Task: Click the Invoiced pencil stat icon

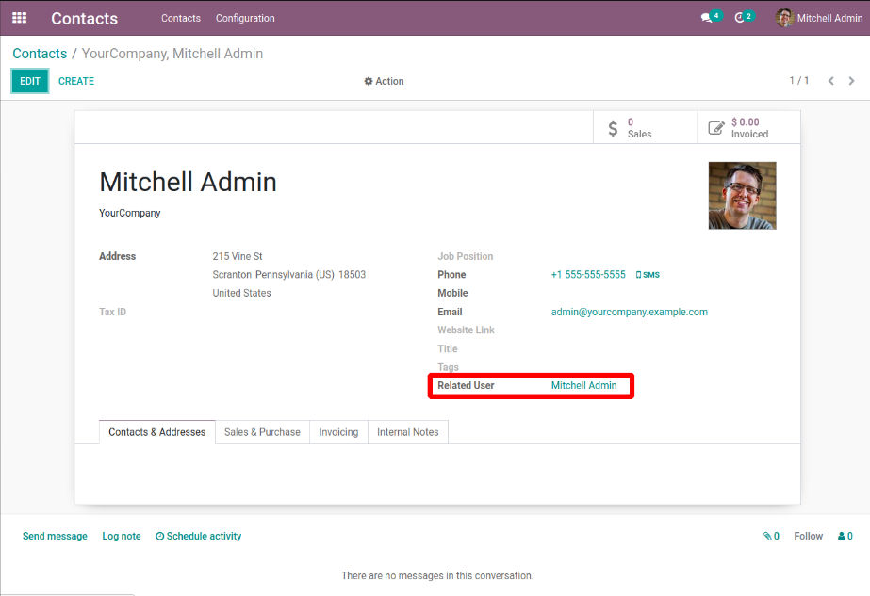Action: coord(716,128)
